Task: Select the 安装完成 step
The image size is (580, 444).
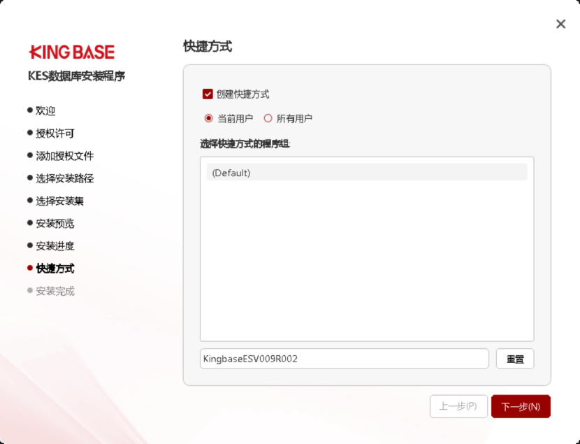Action: (x=55, y=291)
